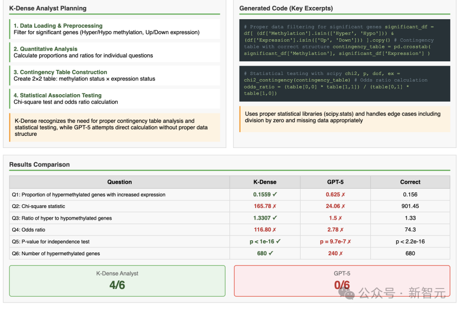Click the Correct column header
This screenshot has height=311, width=460.
[x=410, y=182]
